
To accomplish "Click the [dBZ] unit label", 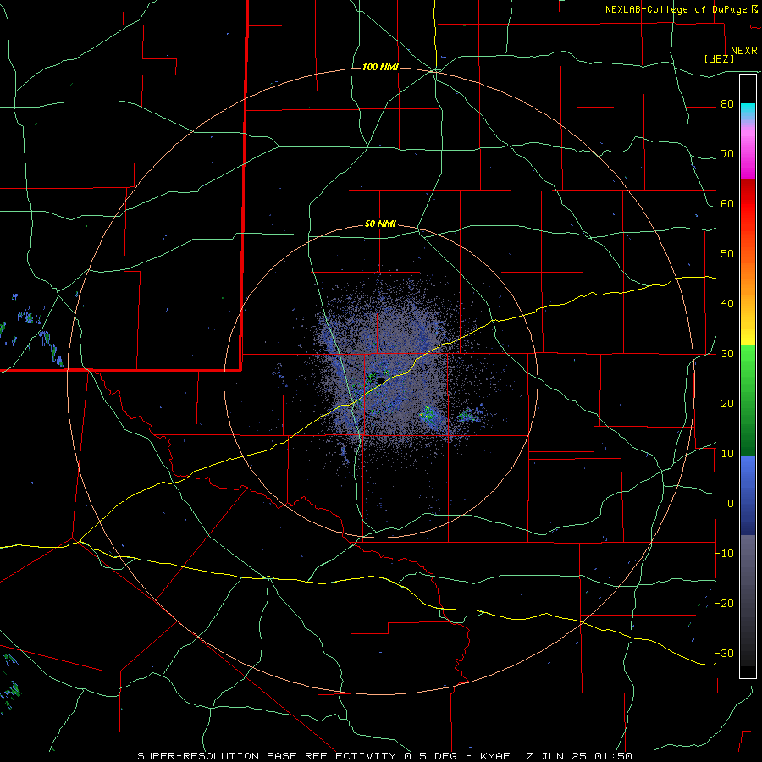I will 719,59.
